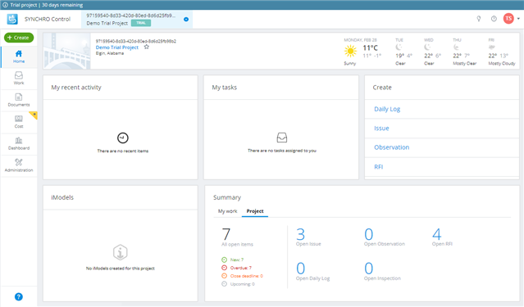
Task: Click the trial project info icon
Action: pyautogui.click(x=5, y=5)
